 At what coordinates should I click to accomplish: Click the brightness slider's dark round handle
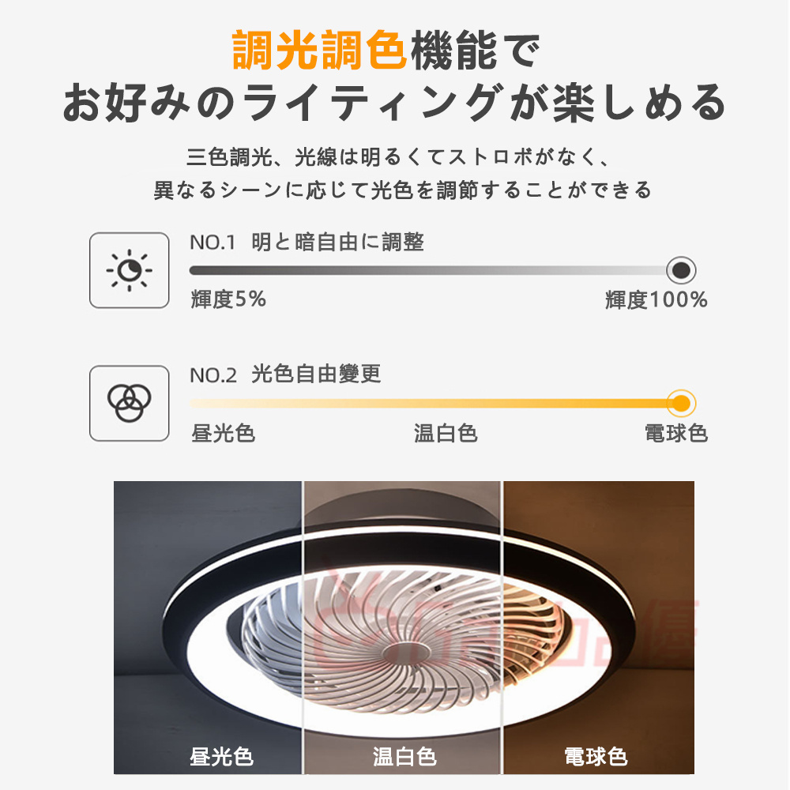[x=681, y=270]
